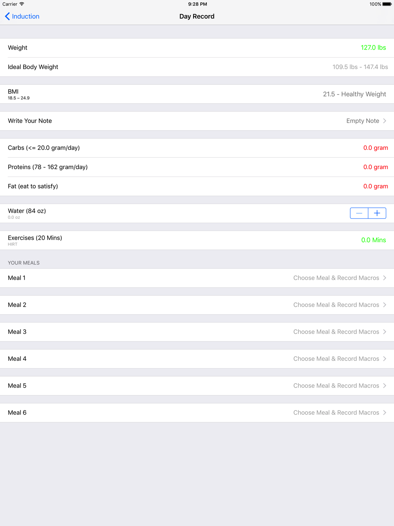The width and height of the screenshot is (394, 526).
Task: Select the Meal 5 row
Action: click(197, 386)
